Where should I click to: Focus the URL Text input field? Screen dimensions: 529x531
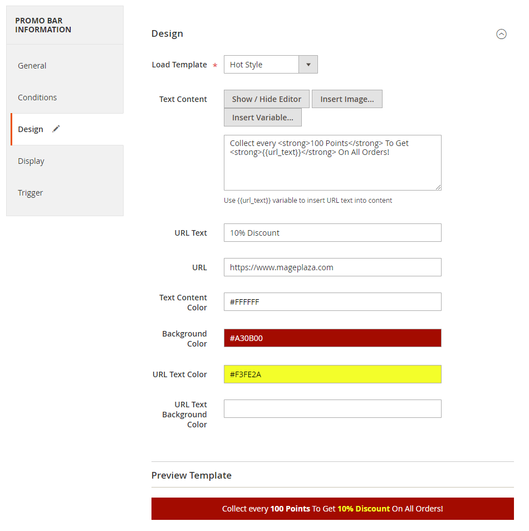332,233
